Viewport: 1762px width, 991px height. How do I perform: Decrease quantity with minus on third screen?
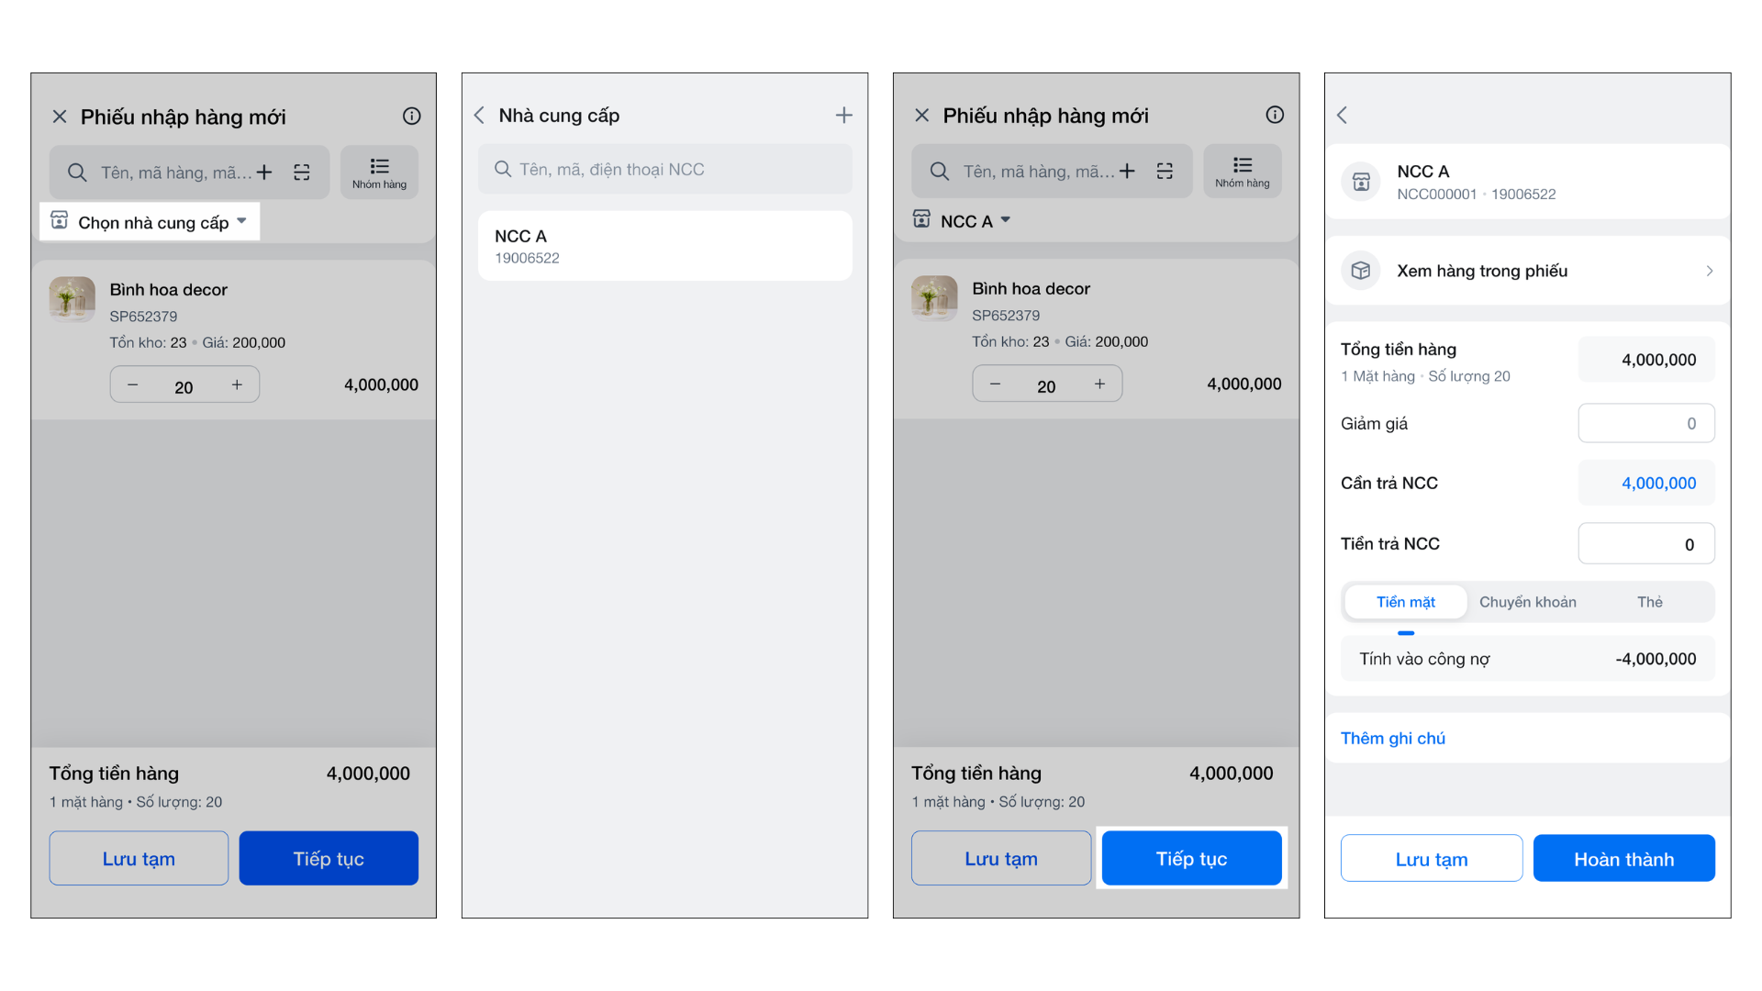[995, 384]
